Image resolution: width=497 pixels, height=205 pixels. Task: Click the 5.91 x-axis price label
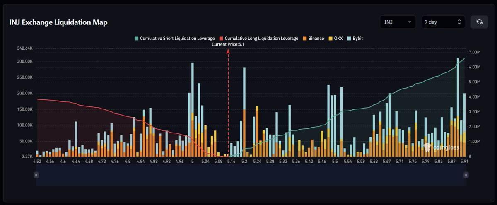(464, 162)
